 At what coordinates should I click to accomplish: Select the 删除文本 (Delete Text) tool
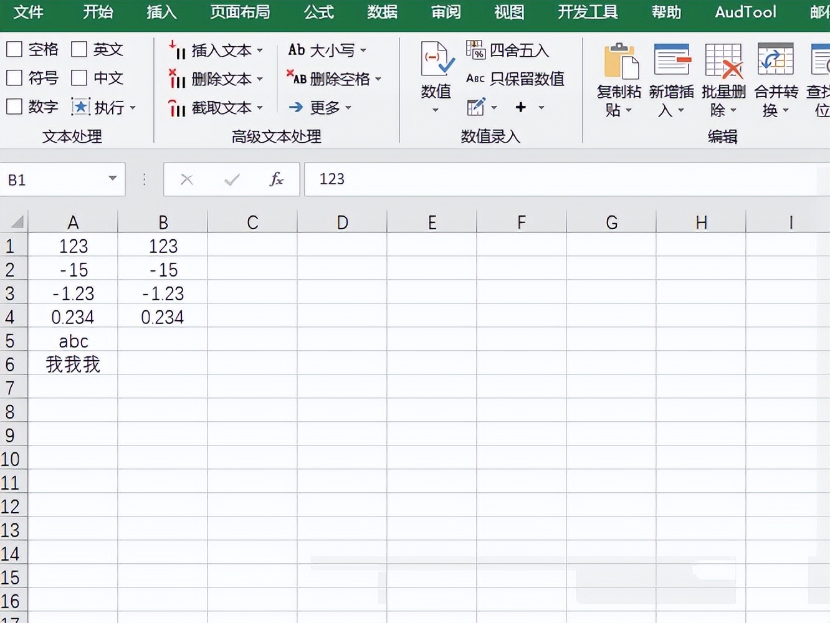215,78
